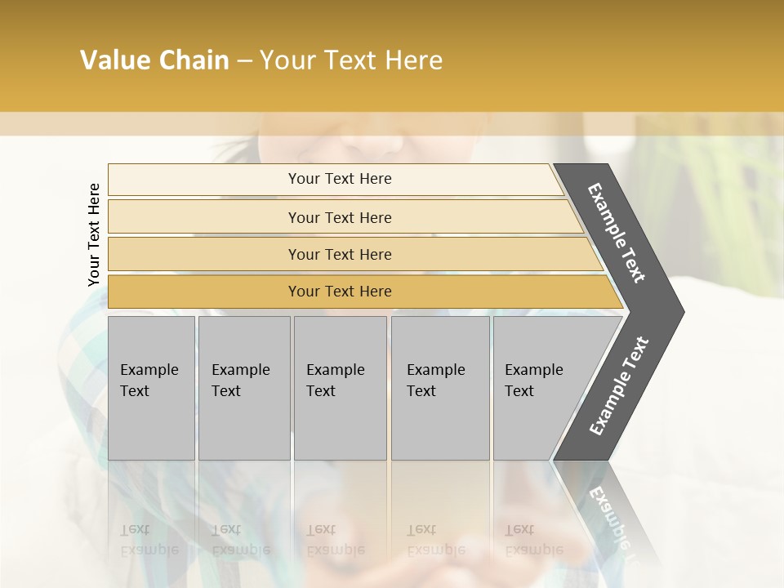Click the third gray 'Example Text' box
The image size is (784, 588).
pos(340,388)
